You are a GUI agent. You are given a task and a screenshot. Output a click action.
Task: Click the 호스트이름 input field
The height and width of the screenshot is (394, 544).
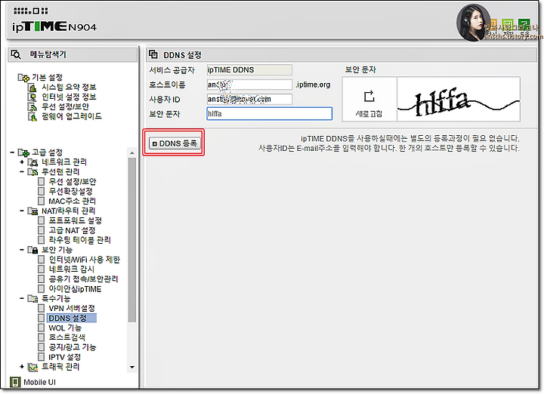tap(249, 85)
